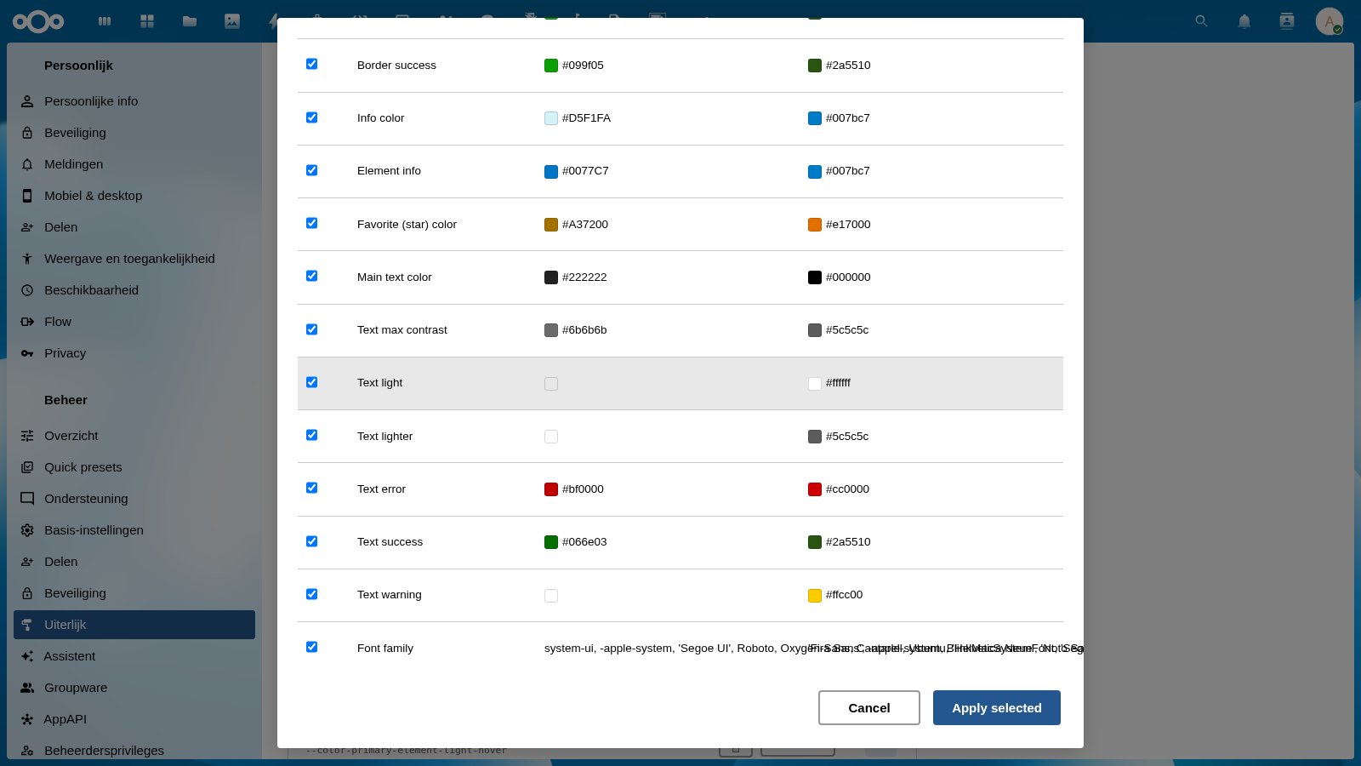1361x766 pixels.
Task: Click the gear icon beside Basis-instellingen
Action: (x=27, y=530)
